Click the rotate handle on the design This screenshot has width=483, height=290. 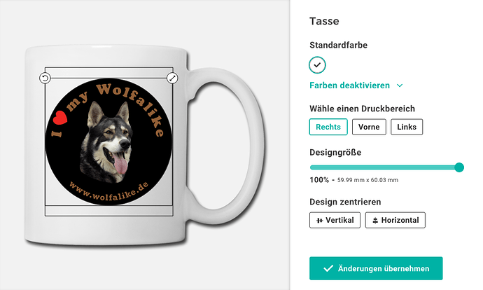45,78
